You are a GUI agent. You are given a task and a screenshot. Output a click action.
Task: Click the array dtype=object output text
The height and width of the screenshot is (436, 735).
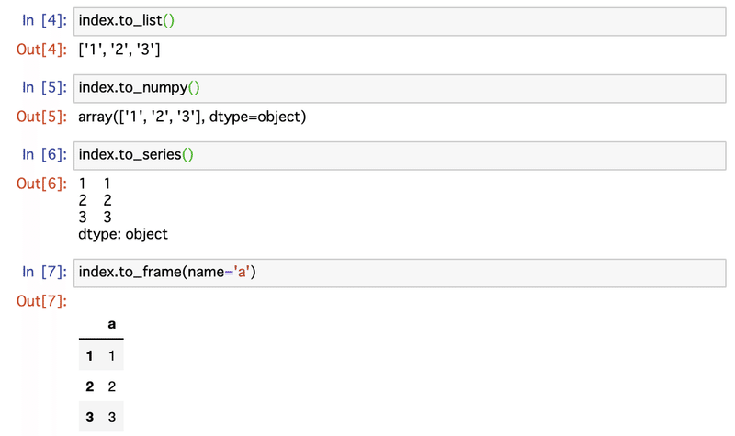click(192, 117)
